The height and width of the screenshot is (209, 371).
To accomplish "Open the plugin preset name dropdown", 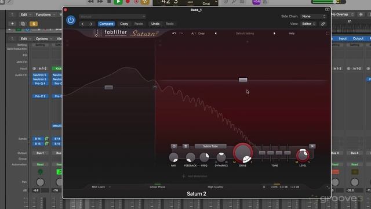I will [x=112, y=16].
